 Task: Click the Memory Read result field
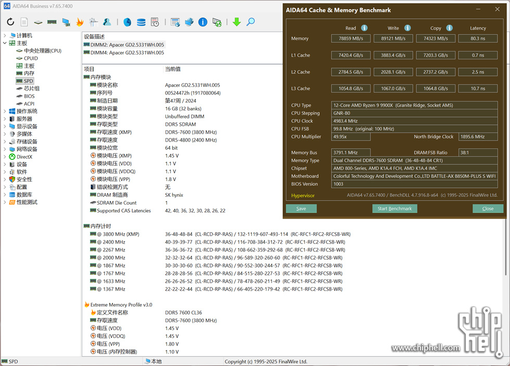[x=351, y=39]
